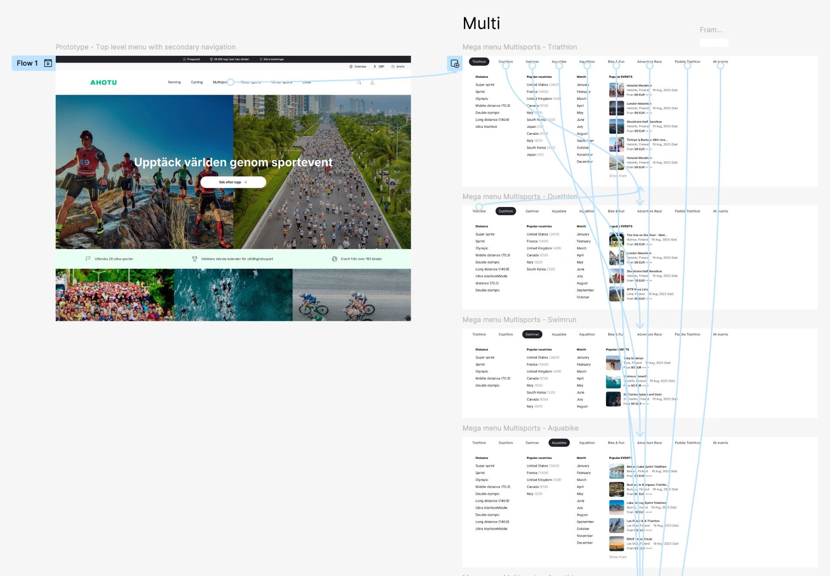
Task: Select the truncated Fram... frame label
Action: 711,30
